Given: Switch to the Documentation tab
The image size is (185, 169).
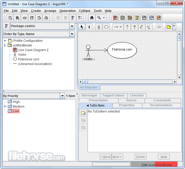Looking at the screenshot, I should [161, 105].
